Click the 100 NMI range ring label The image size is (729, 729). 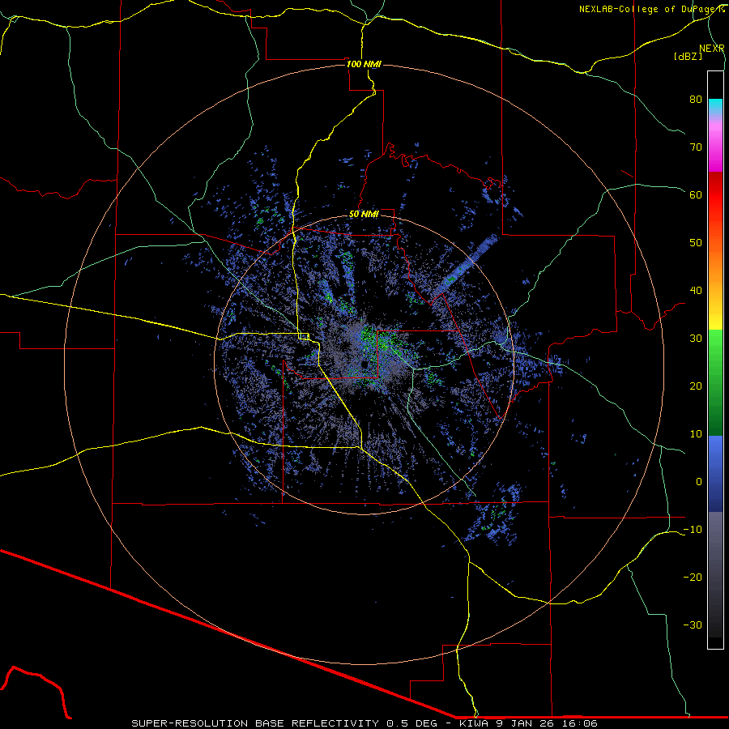click(364, 64)
